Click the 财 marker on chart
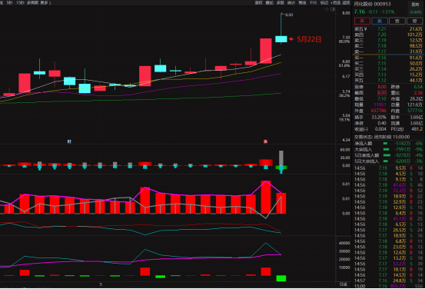This screenshot has width=425, height=289. 69,141
